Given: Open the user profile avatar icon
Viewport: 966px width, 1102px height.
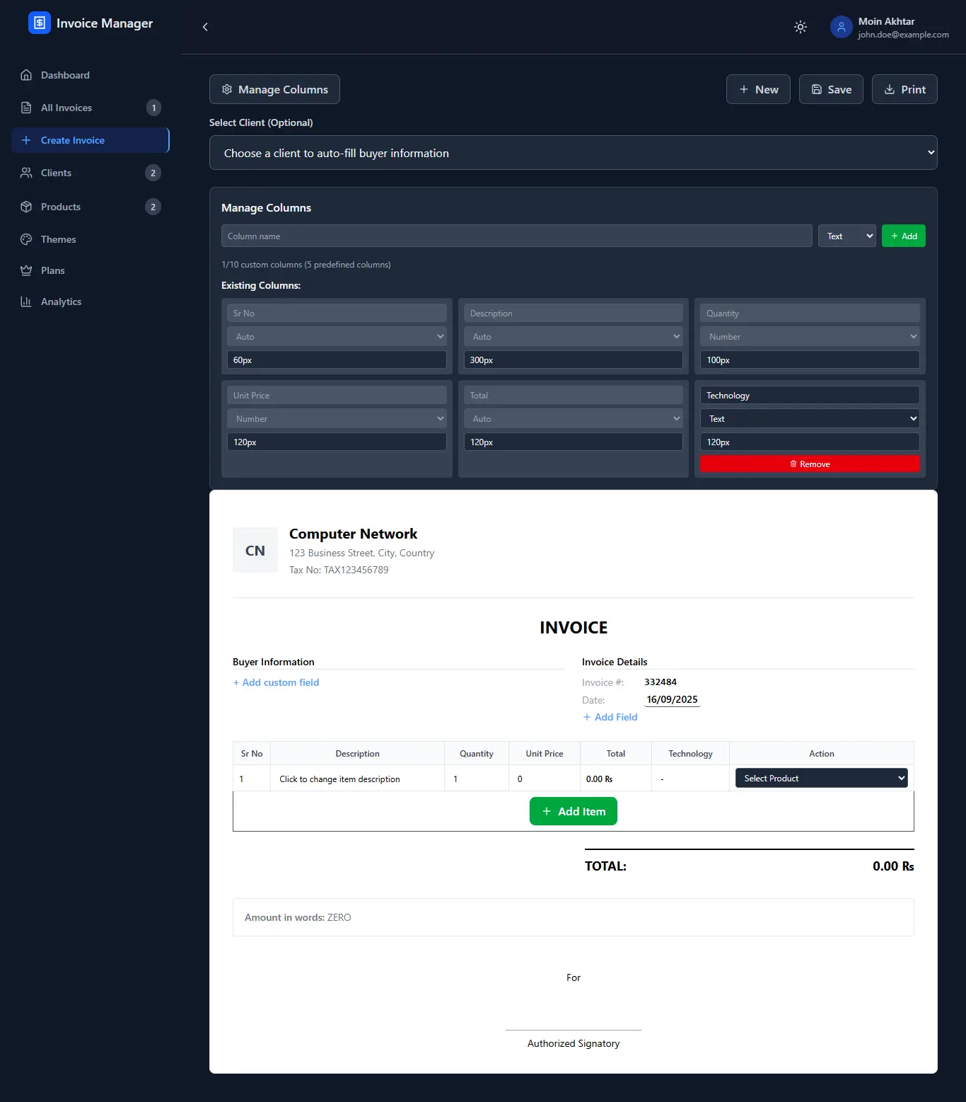Looking at the screenshot, I should (x=841, y=27).
